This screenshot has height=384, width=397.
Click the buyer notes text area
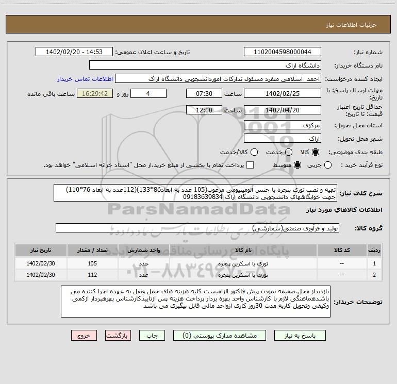coord(195,302)
